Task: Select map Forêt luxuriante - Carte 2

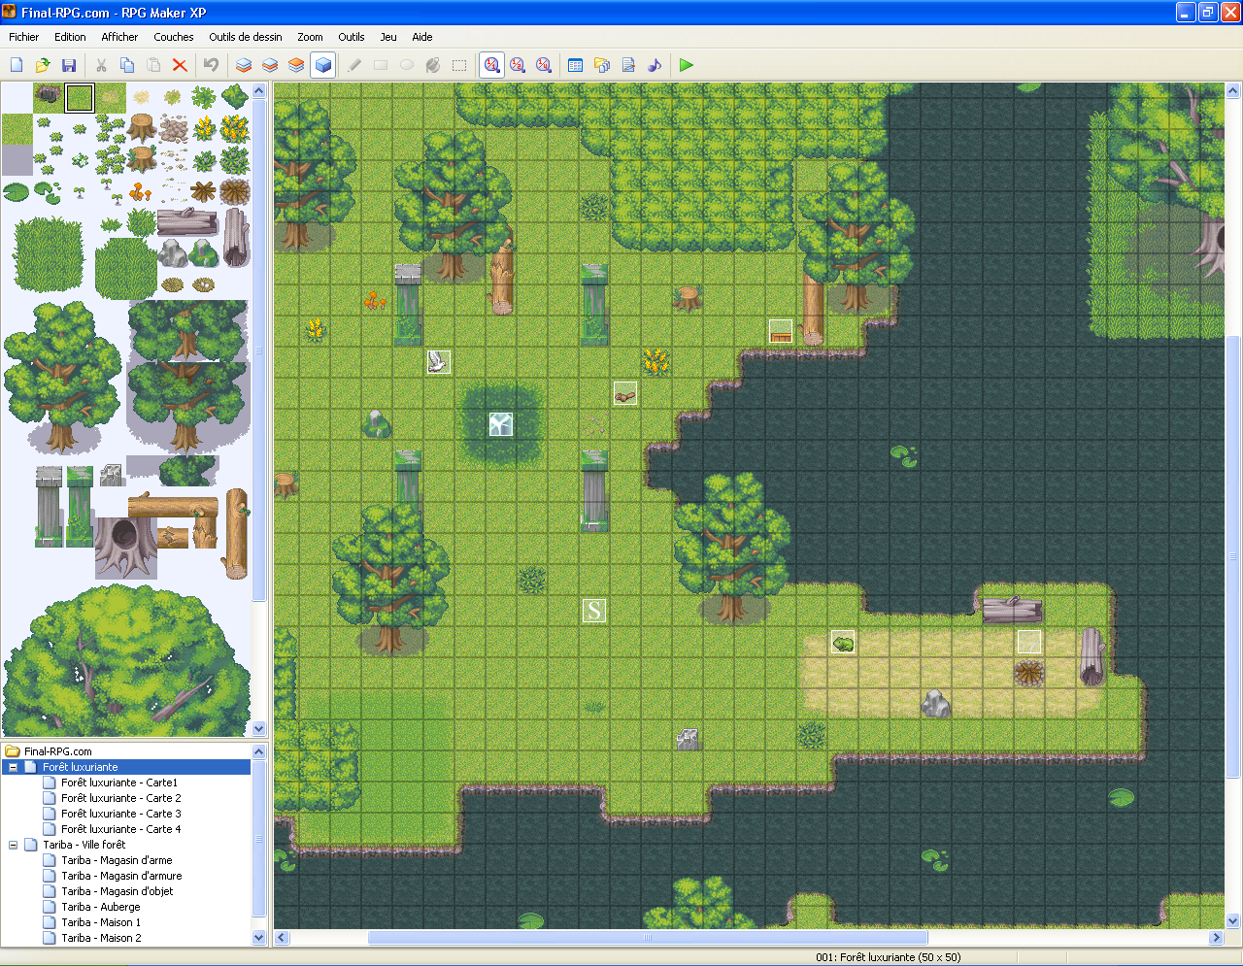Action: click(x=121, y=798)
